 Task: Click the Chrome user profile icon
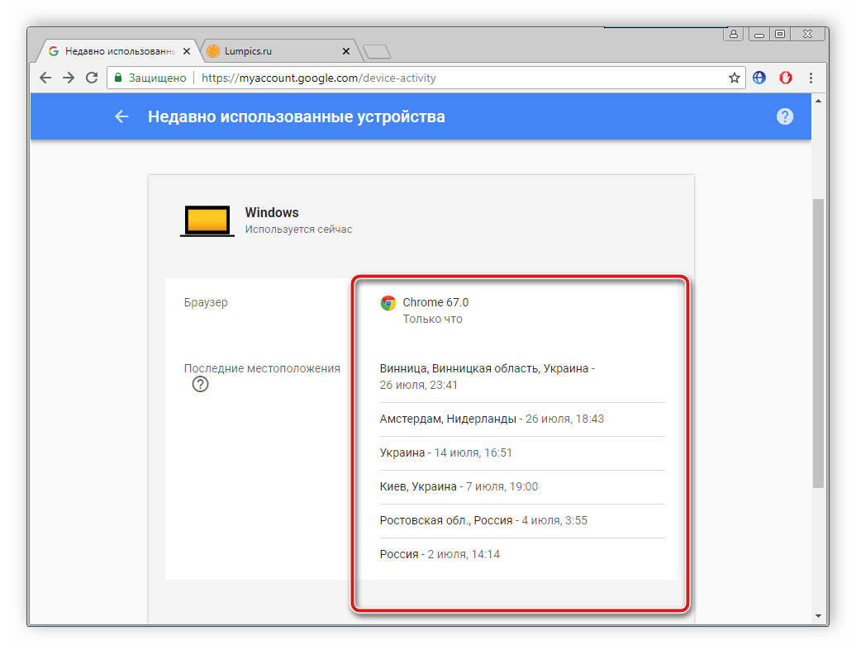[x=733, y=34]
